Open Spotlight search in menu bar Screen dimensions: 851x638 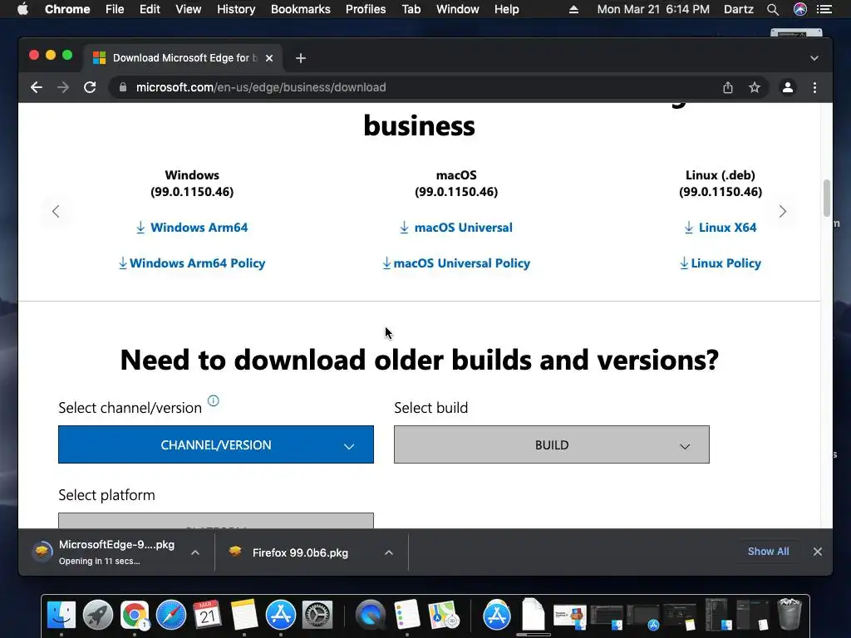[x=773, y=9]
